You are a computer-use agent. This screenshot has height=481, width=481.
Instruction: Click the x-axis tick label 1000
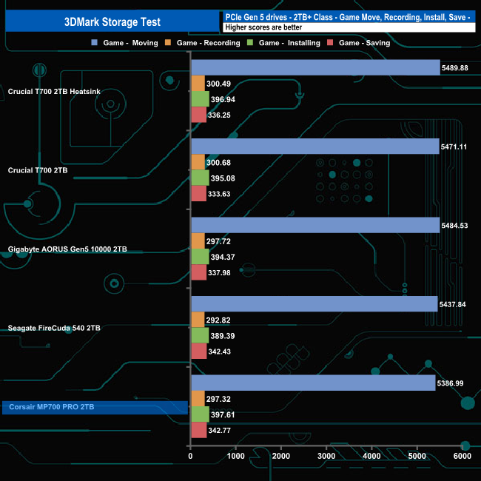pyautogui.click(x=235, y=456)
